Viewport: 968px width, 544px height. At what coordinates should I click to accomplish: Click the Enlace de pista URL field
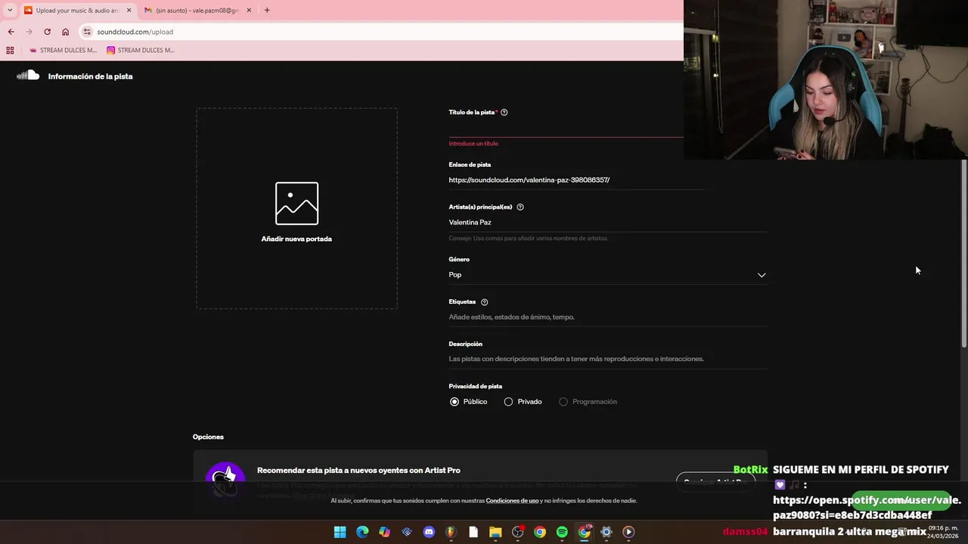point(576,181)
